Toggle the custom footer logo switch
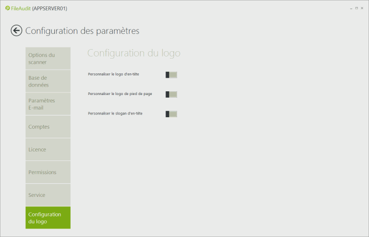 pos(171,94)
